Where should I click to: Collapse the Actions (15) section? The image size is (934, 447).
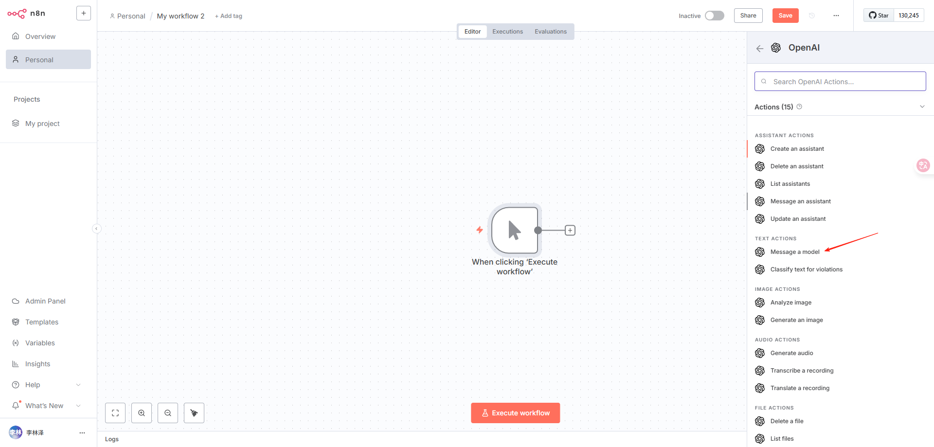(922, 107)
